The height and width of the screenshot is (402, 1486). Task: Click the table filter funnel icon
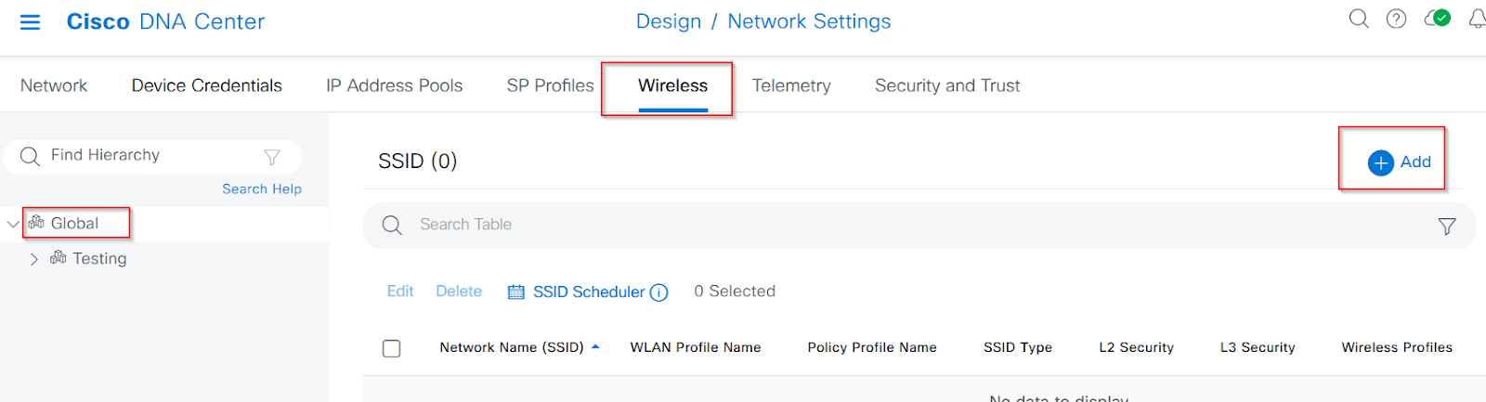pyautogui.click(x=1447, y=227)
